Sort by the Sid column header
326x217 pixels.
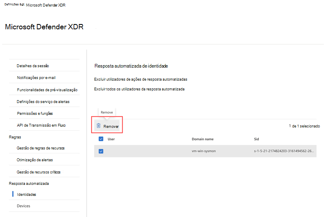click(x=257, y=139)
